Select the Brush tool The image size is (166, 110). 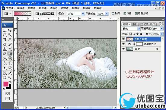[x=10, y=45]
